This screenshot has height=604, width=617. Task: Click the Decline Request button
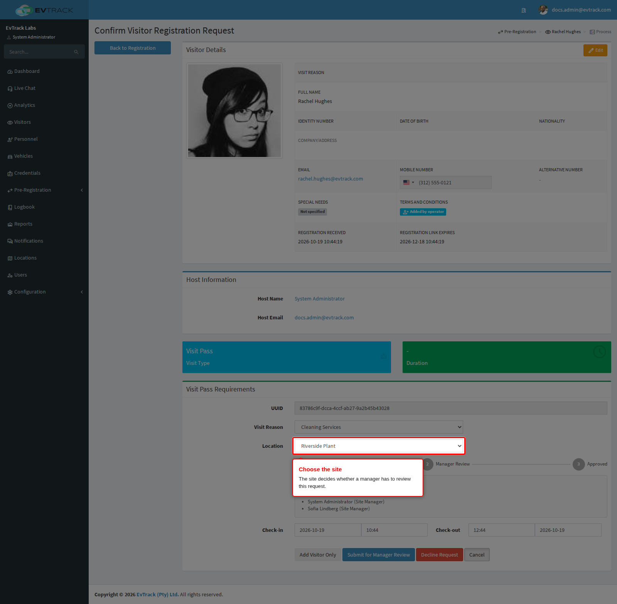[440, 555]
